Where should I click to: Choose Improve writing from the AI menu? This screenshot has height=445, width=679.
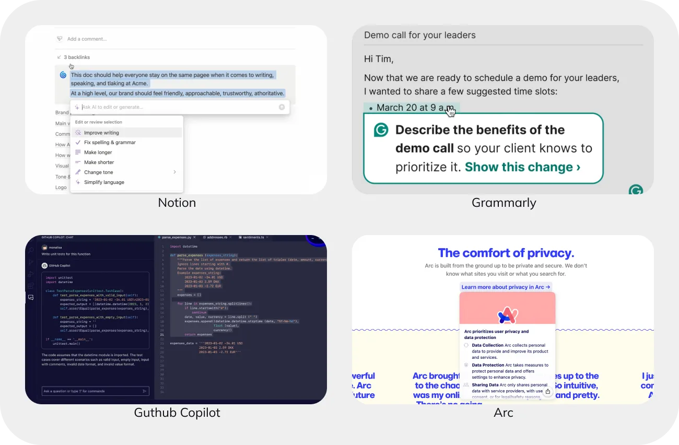coord(127,133)
